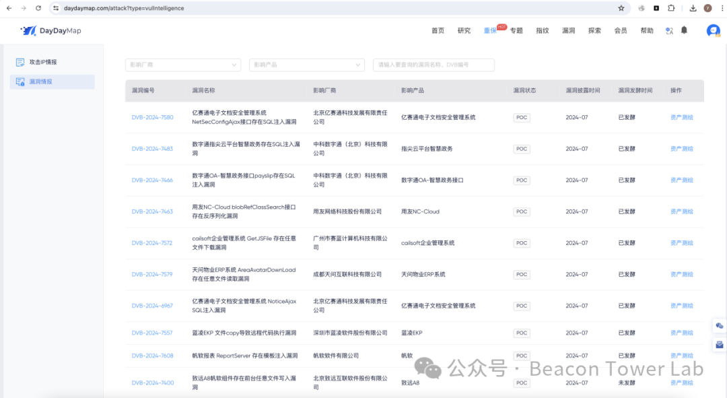Click 用友NC-Cloud product cell
This screenshot has width=727, height=398.
click(420, 211)
